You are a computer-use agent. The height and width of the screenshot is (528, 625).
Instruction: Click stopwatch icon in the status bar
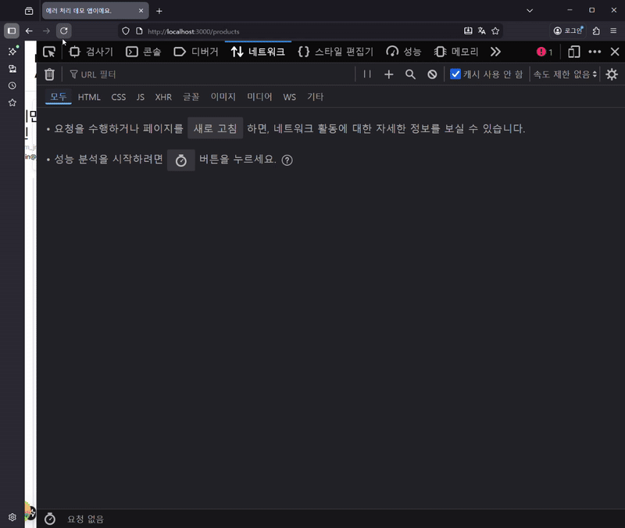pos(50,519)
